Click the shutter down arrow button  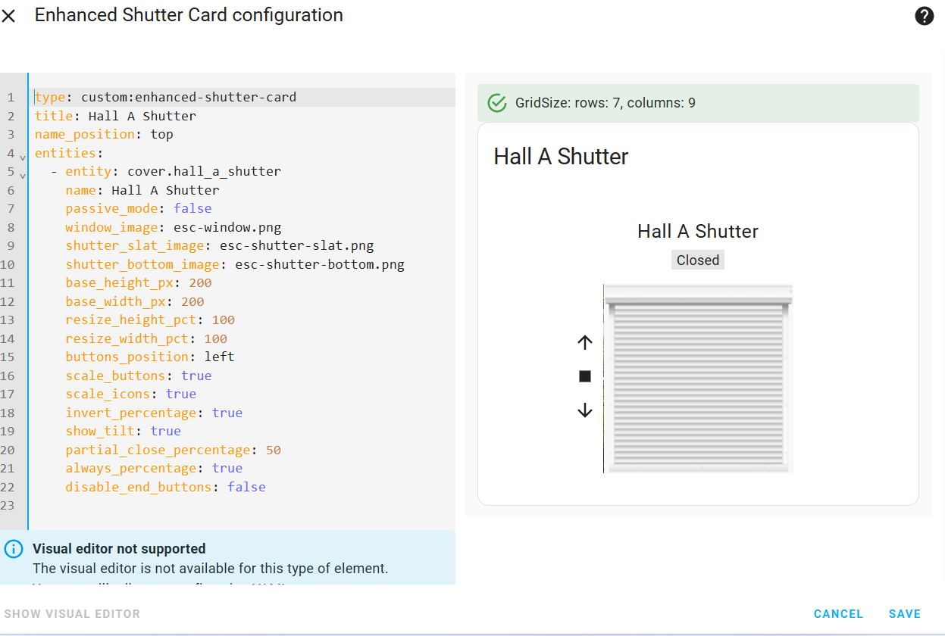pos(584,410)
